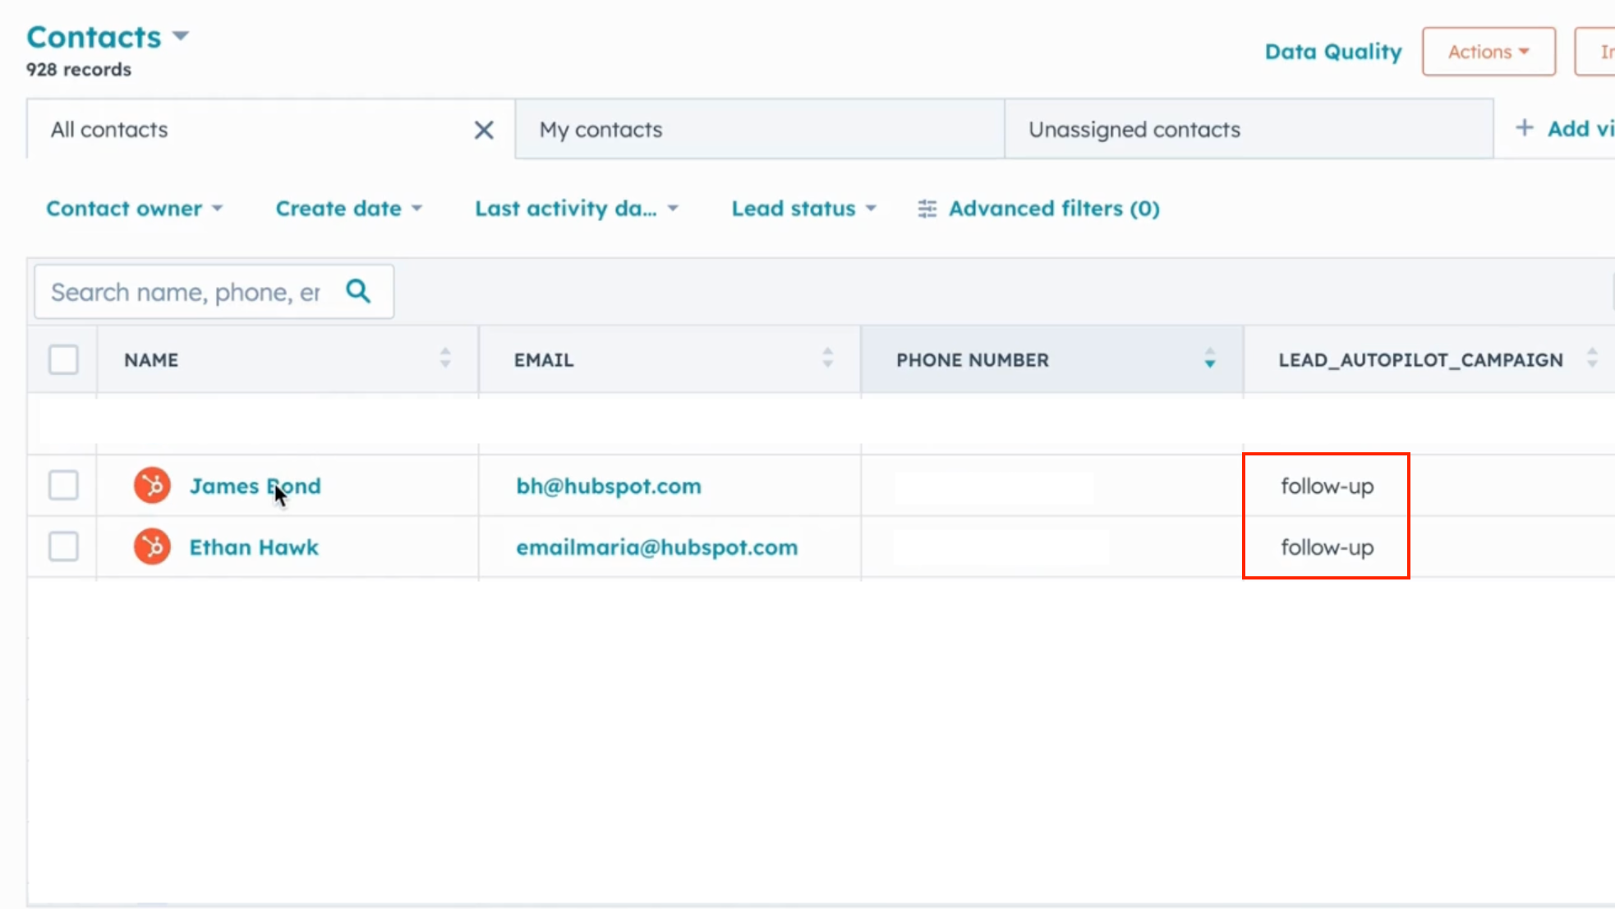
Task: Switch to the Unassigned contacts tab
Action: click(1134, 130)
